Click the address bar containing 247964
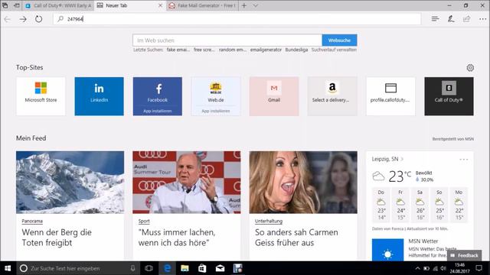The height and width of the screenshot is (275, 490). click(237, 19)
